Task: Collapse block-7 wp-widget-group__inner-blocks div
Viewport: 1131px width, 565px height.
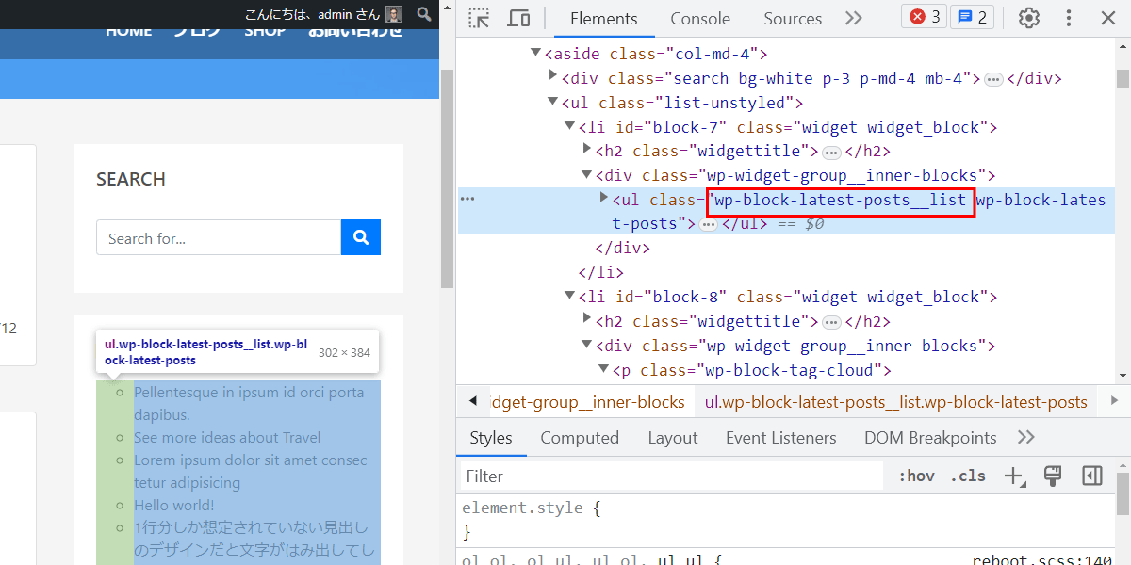Action: [x=586, y=175]
